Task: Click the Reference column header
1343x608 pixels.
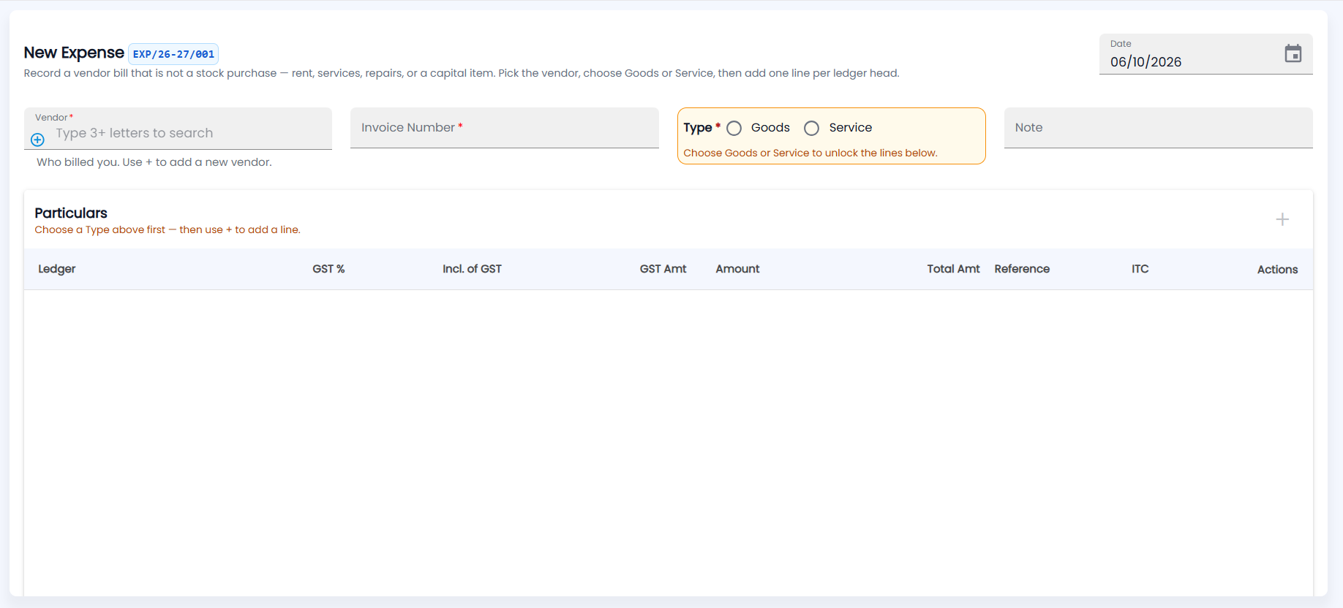Action: click(1022, 269)
